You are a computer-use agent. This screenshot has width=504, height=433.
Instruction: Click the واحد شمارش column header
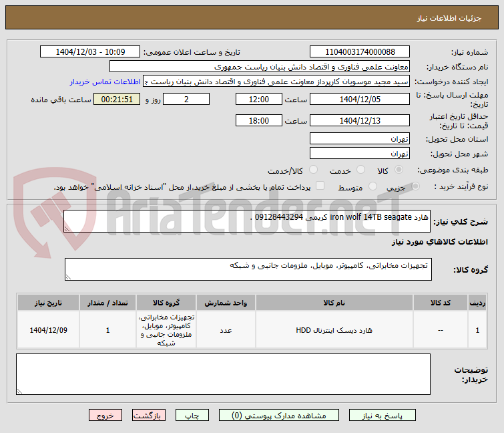click(226, 303)
